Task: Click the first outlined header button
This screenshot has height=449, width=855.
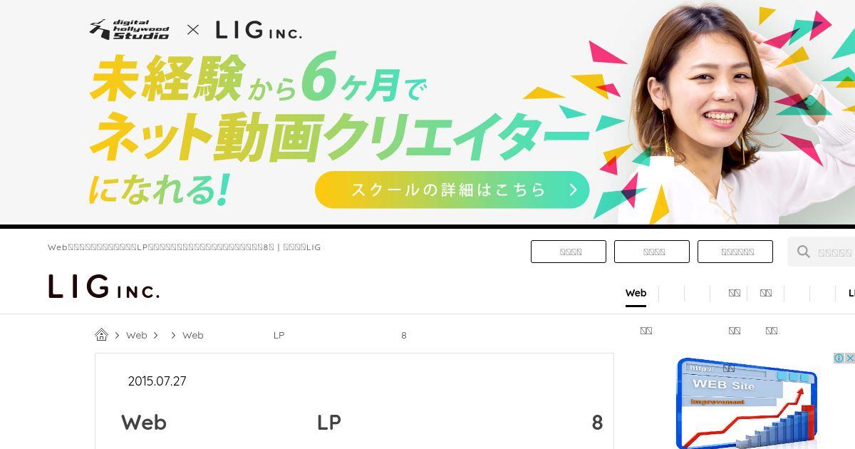Action: pyautogui.click(x=569, y=252)
